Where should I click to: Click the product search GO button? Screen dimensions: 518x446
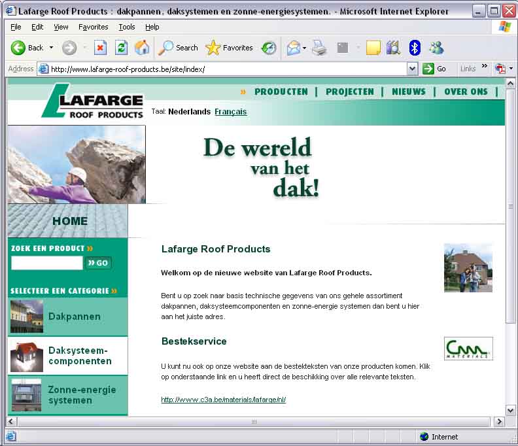98,263
